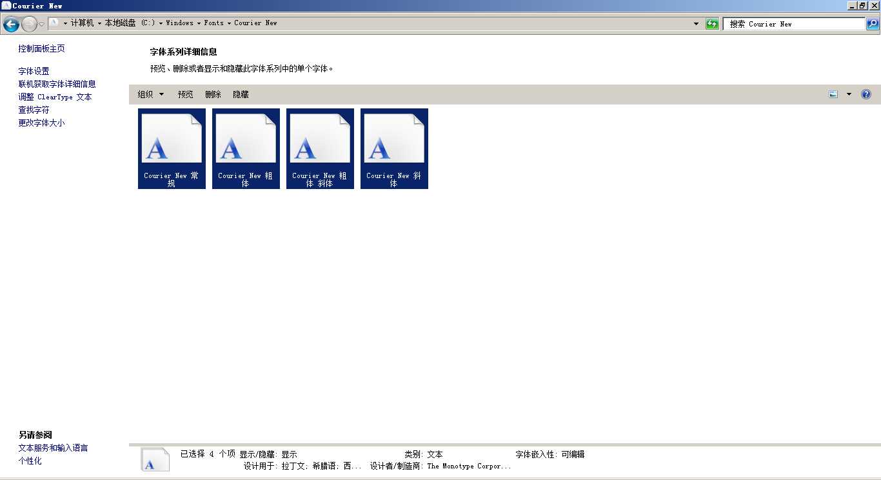
Task: Click the 字体嵌入性: 可编辑 detail entry
Action: pos(550,454)
